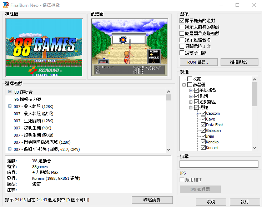
Task: Expand the Capcom tree node
Action: 197,113
